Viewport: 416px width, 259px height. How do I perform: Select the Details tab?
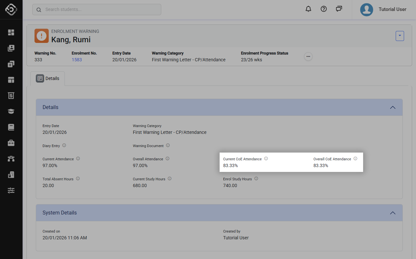48,78
